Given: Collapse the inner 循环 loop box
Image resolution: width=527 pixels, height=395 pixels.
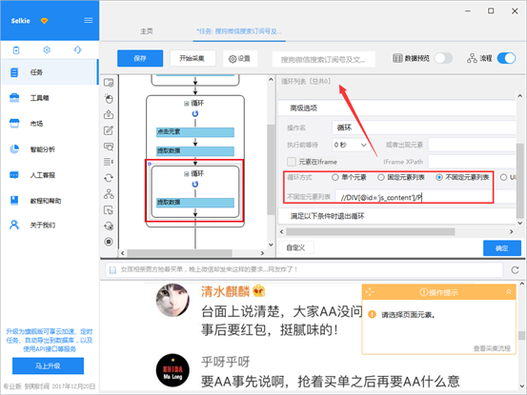Looking at the screenshot, I should pos(186,174).
